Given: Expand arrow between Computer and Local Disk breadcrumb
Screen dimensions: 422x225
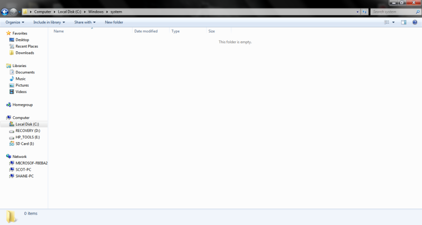Looking at the screenshot, I should click(54, 12).
